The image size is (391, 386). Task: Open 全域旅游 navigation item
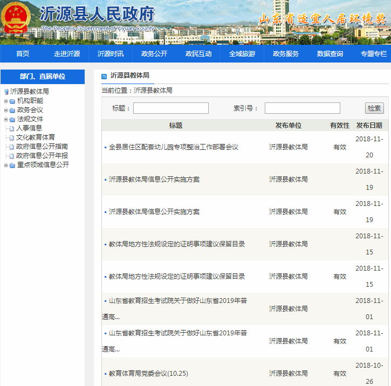point(242,53)
